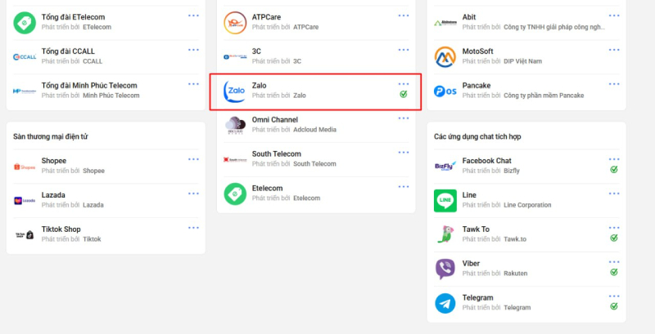Screen dimensions: 655x334
Task: Click the Tawk To parrot icon
Action: click(445, 234)
